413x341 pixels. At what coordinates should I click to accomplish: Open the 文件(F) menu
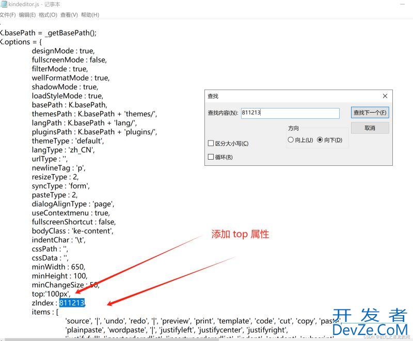click(8, 15)
